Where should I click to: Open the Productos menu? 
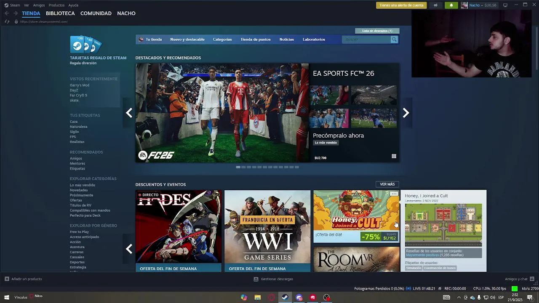(56, 5)
